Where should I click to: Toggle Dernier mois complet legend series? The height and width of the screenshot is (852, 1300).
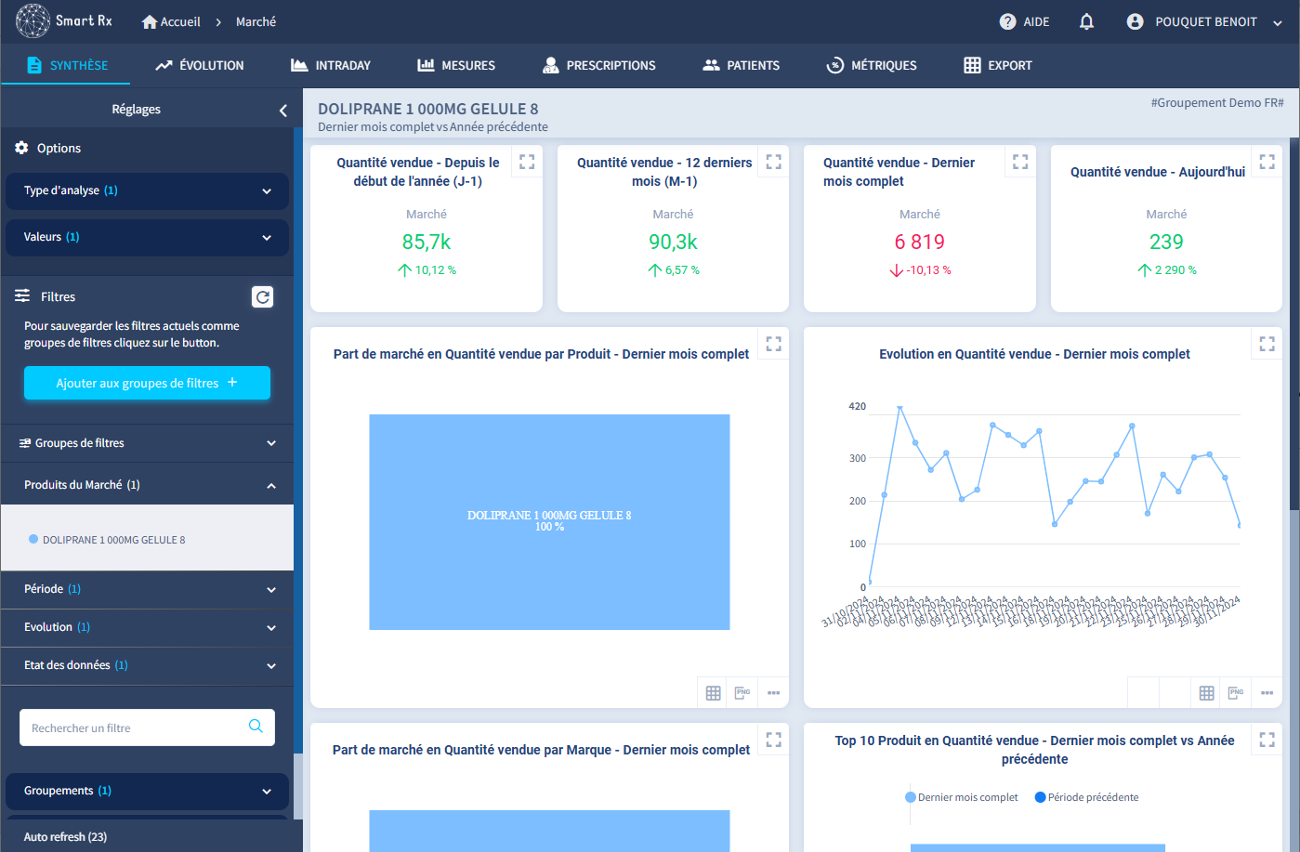(x=962, y=797)
